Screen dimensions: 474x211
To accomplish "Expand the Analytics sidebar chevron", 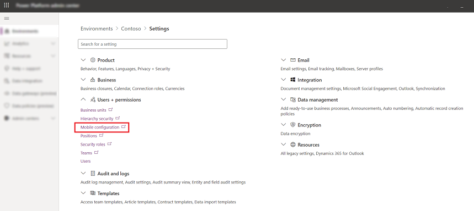I will coord(53,43).
